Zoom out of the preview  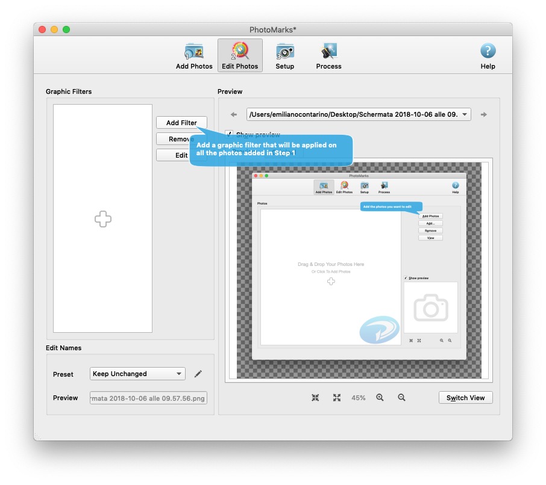pyautogui.click(x=401, y=397)
